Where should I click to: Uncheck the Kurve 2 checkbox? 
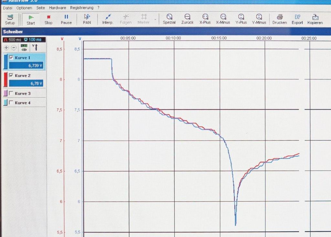[x=12, y=75]
